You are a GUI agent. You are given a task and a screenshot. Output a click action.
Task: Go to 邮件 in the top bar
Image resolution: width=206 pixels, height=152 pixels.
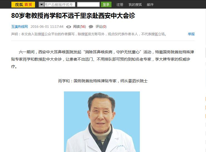pyautogui.click(x=150, y=5)
